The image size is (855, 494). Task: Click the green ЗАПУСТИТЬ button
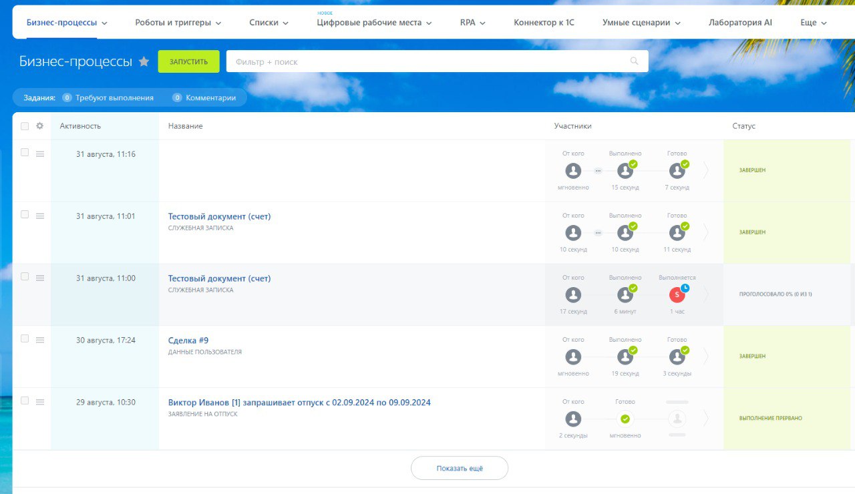[188, 61]
